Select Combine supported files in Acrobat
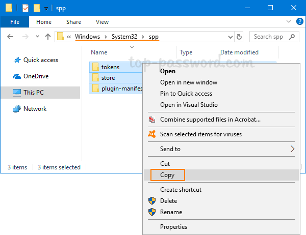This screenshot has width=306, height=235. coord(210,120)
